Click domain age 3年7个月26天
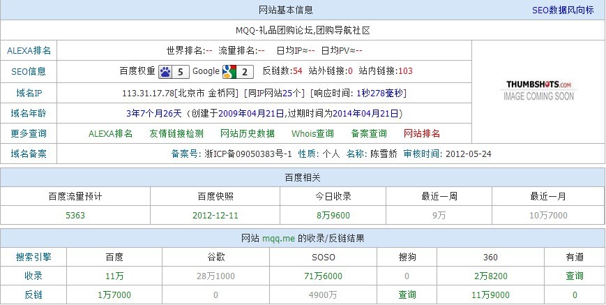The width and height of the screenshot is (606, 305). (154, 114)
